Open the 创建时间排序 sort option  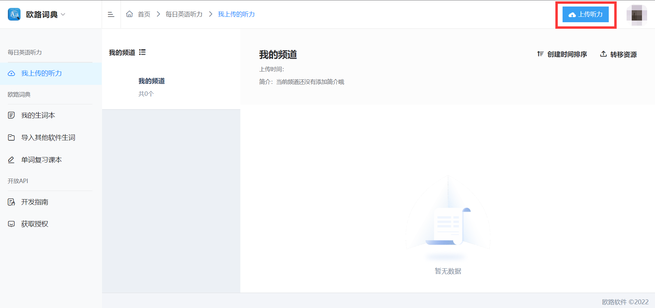tap(567, 54)
